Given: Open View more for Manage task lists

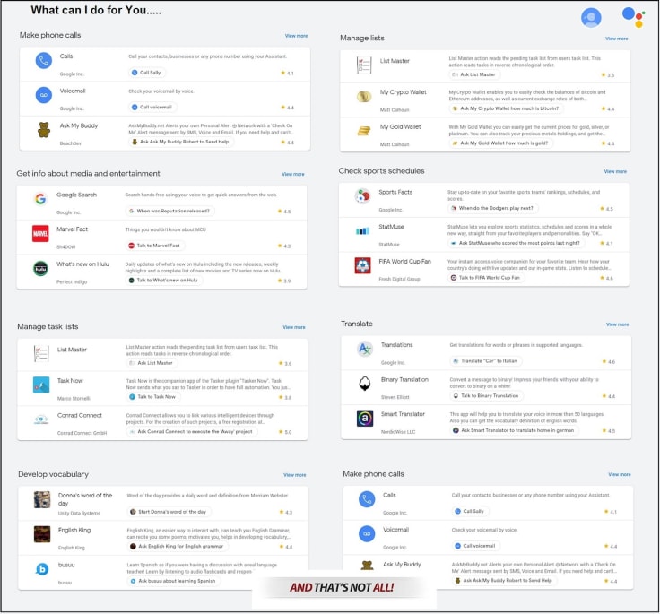Looking at the screenshot, I should pos(294,327).
